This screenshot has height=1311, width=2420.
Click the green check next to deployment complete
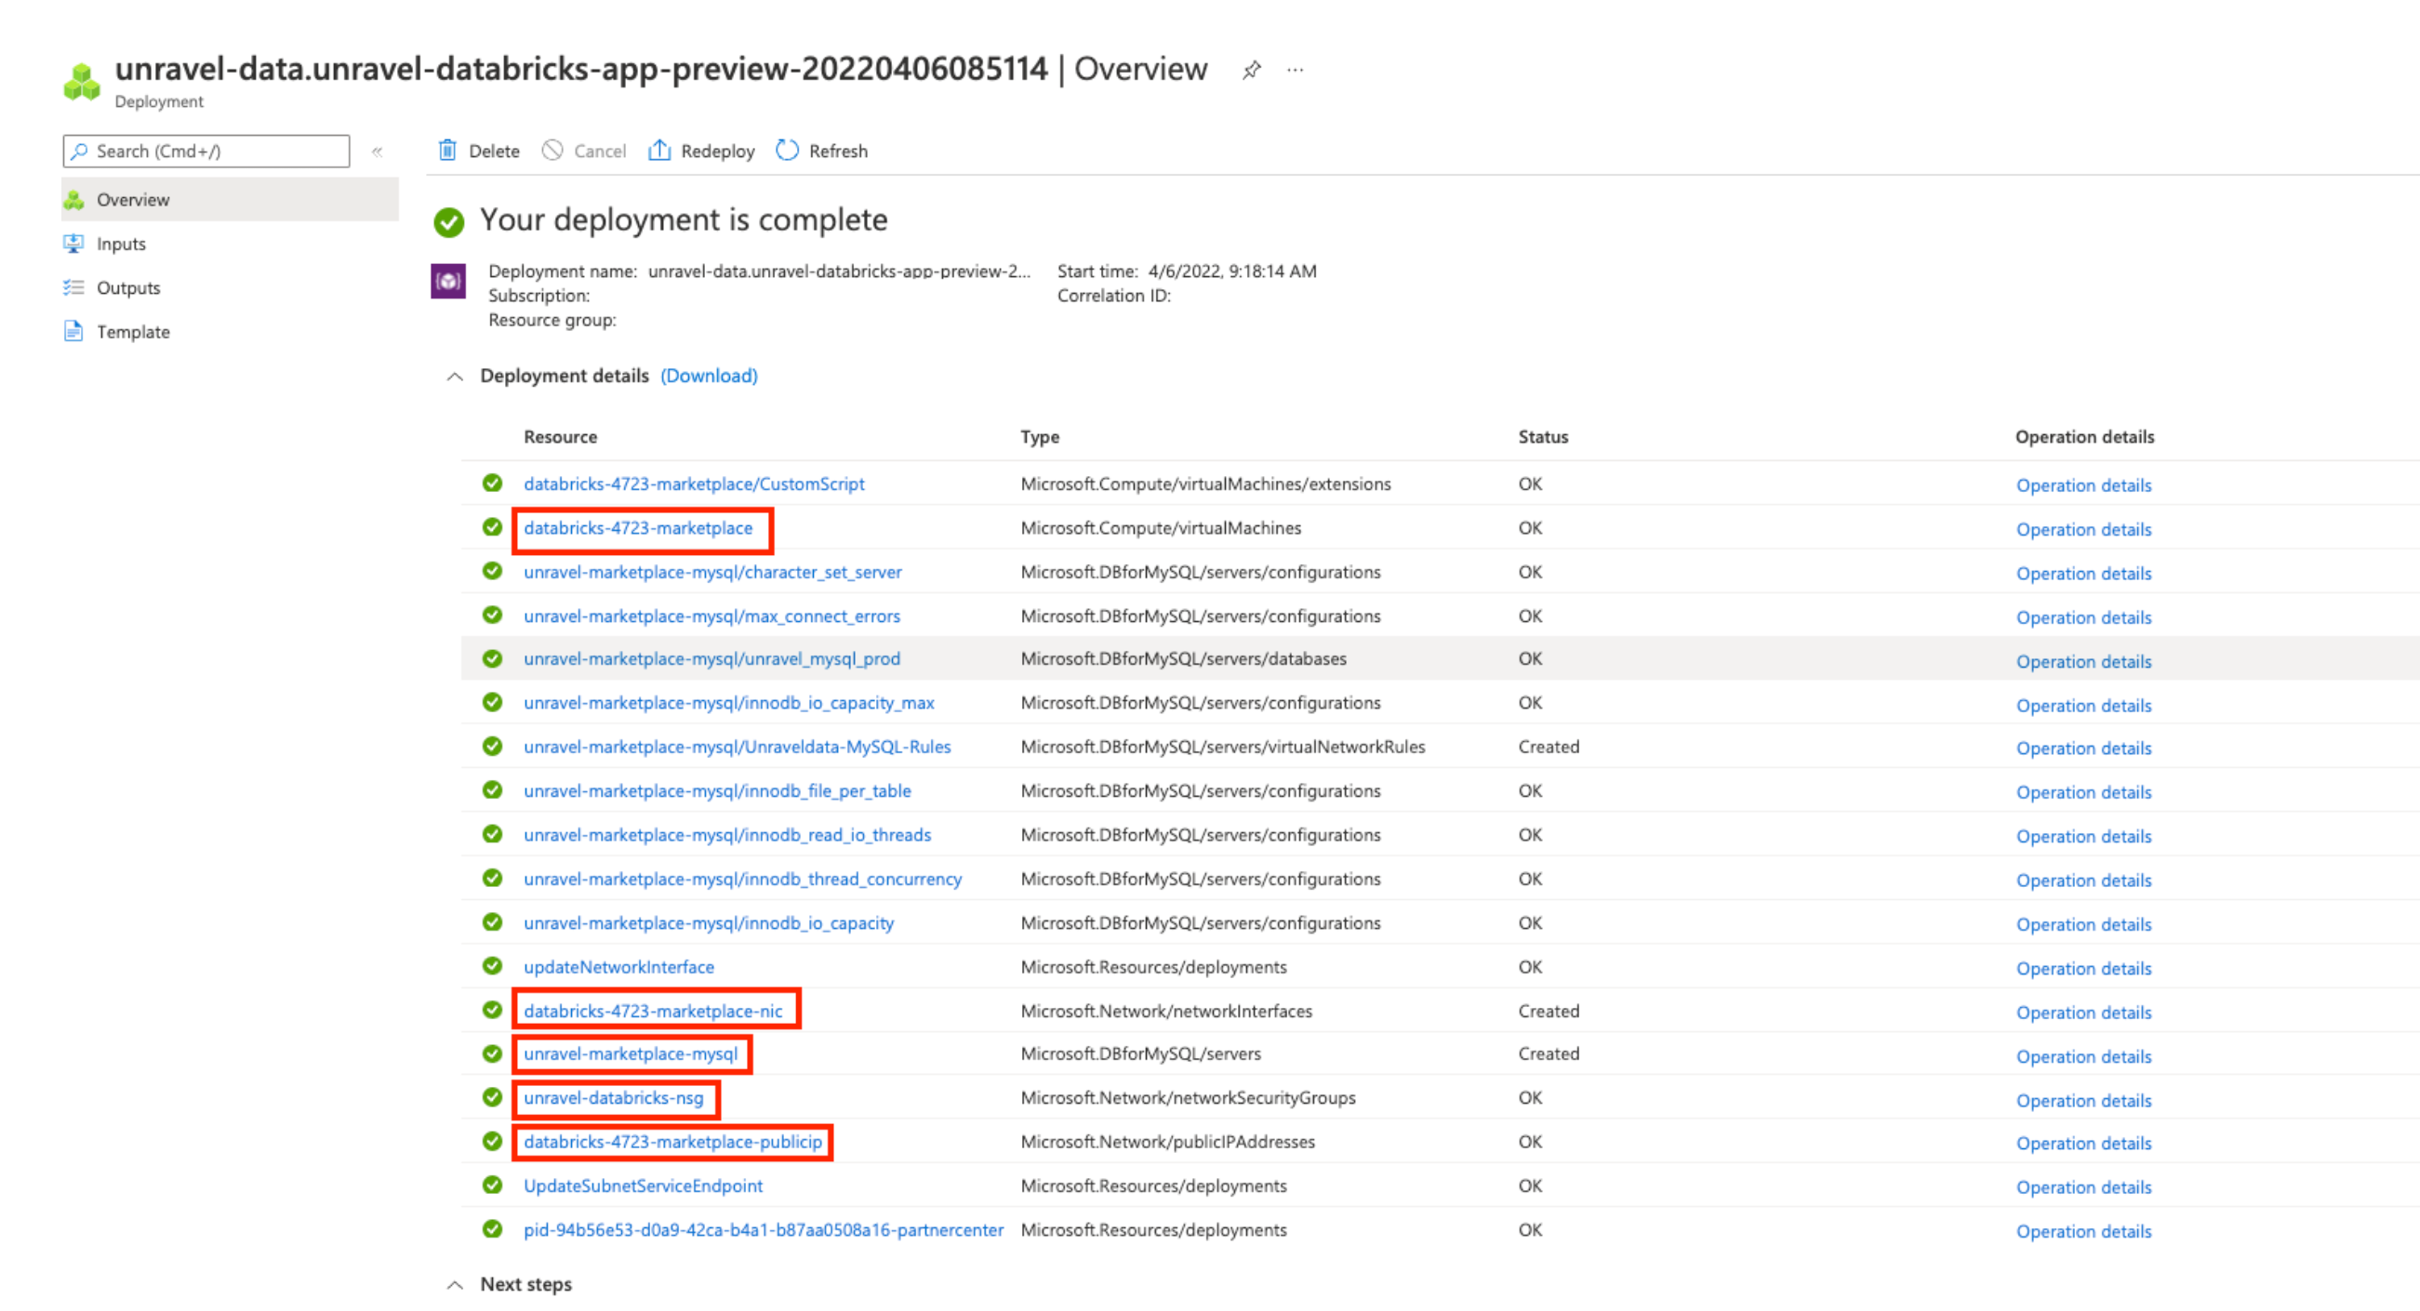[x=449, y=222]
